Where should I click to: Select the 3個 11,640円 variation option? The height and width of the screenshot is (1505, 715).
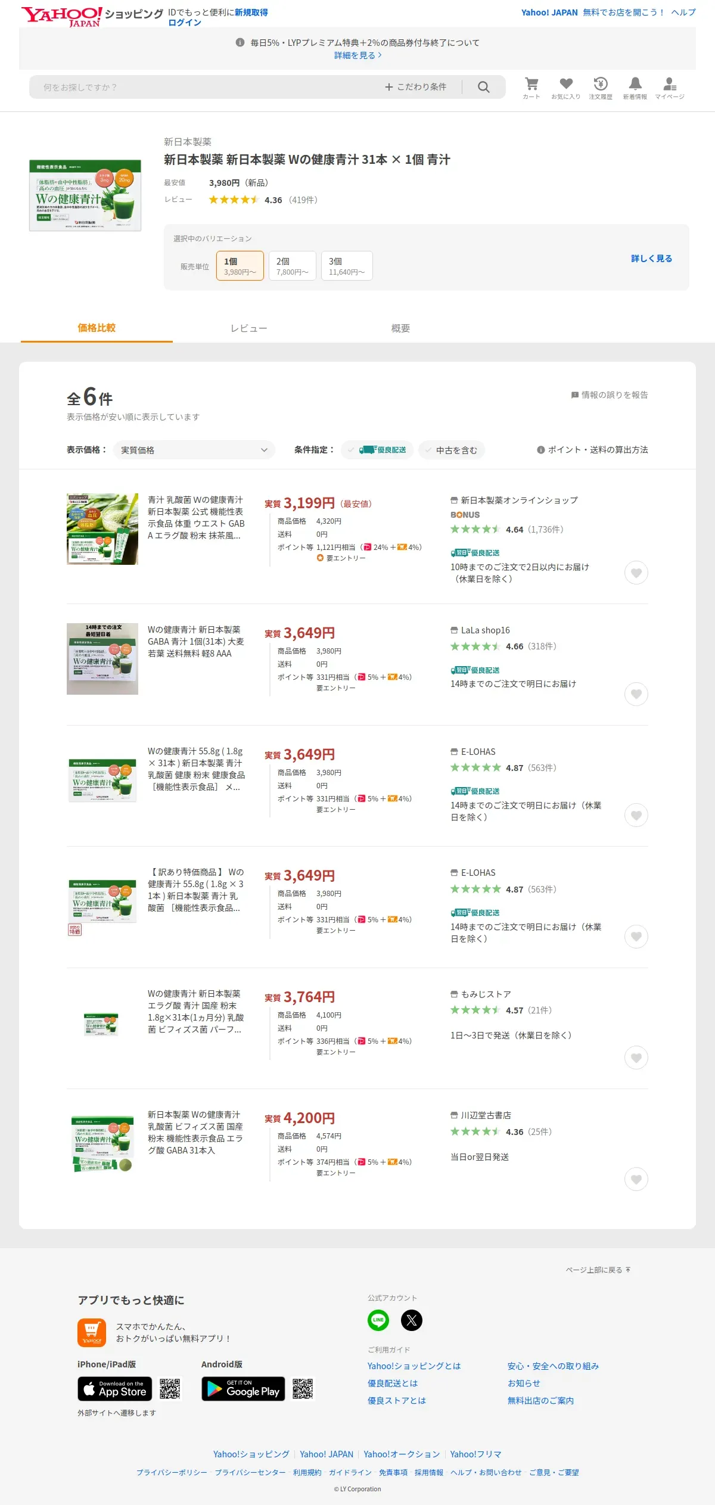point(347,266)
